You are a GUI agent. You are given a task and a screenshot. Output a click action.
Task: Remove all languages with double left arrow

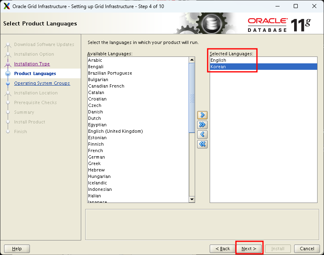pos(202,144)
